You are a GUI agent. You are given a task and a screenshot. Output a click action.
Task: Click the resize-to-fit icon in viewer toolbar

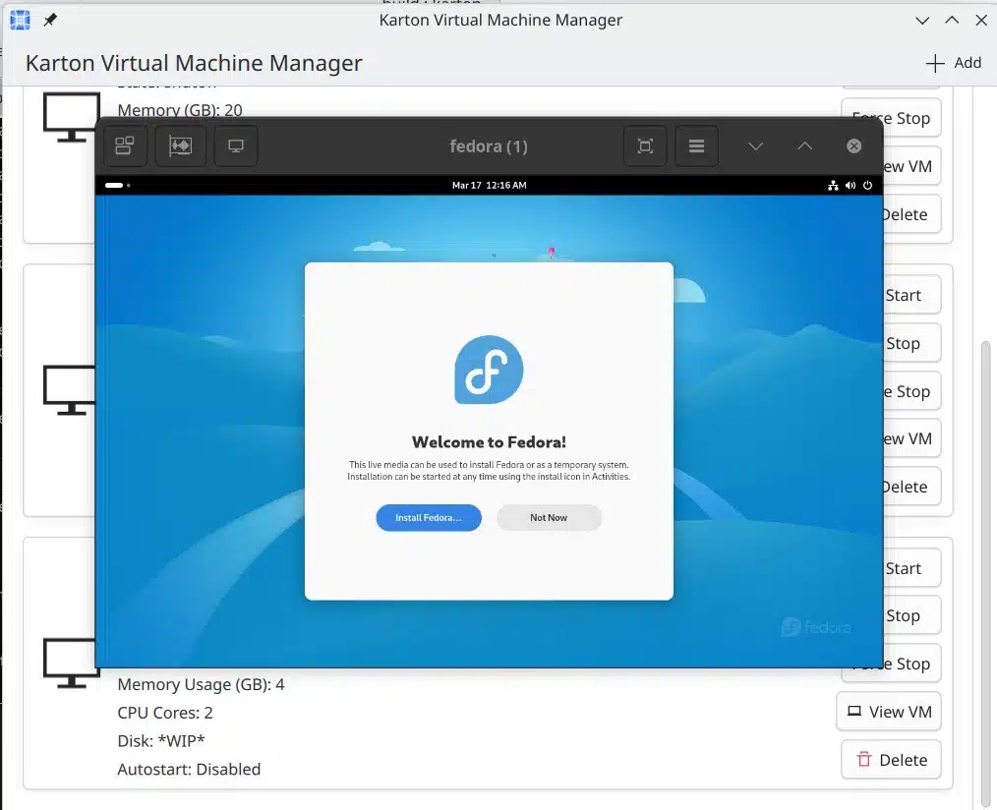tap(181, 145)
